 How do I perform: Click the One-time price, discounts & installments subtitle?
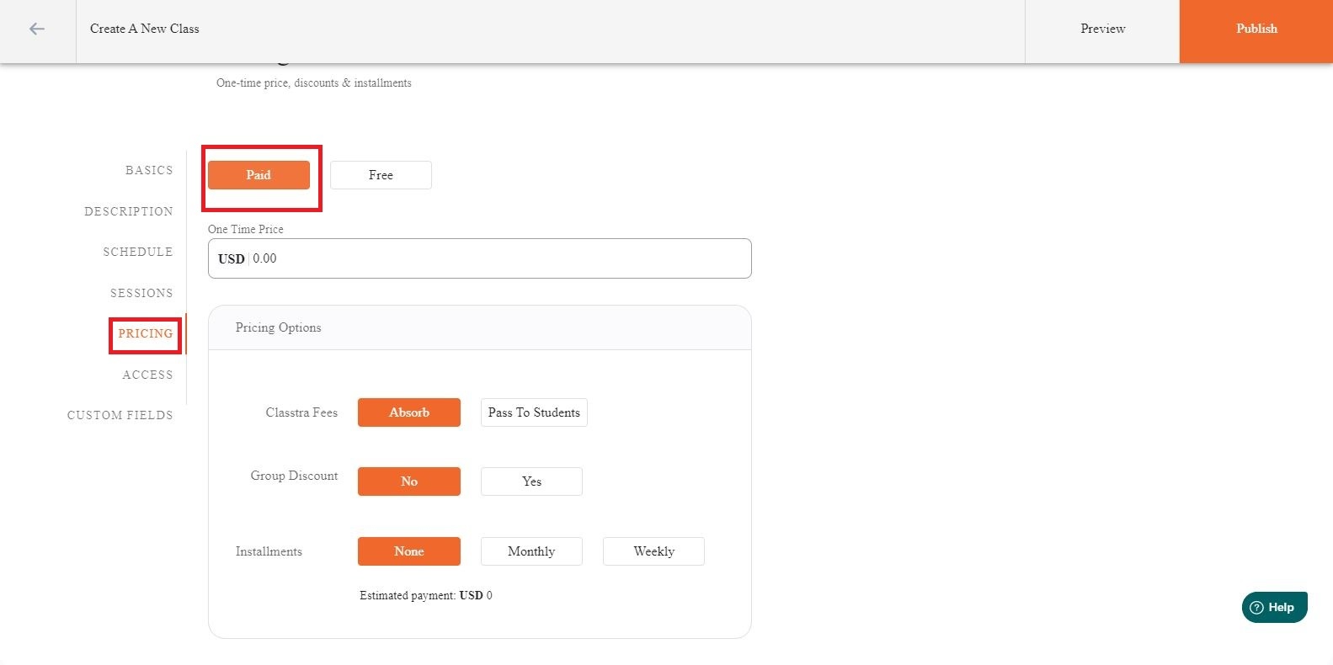[x=314, y=82]
